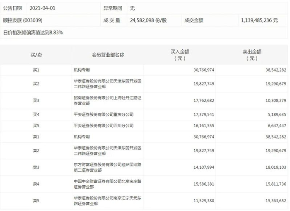Select the 买2 row label

(x=36, y=84)
